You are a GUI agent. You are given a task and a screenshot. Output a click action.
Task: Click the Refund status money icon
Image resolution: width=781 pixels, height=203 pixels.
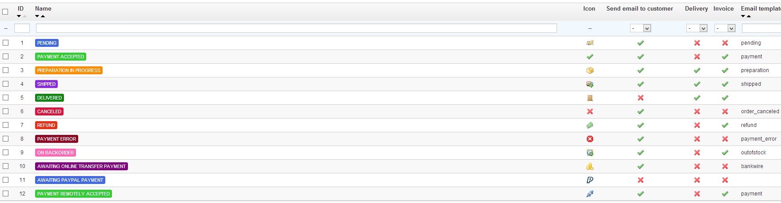[x=590, y=125]
